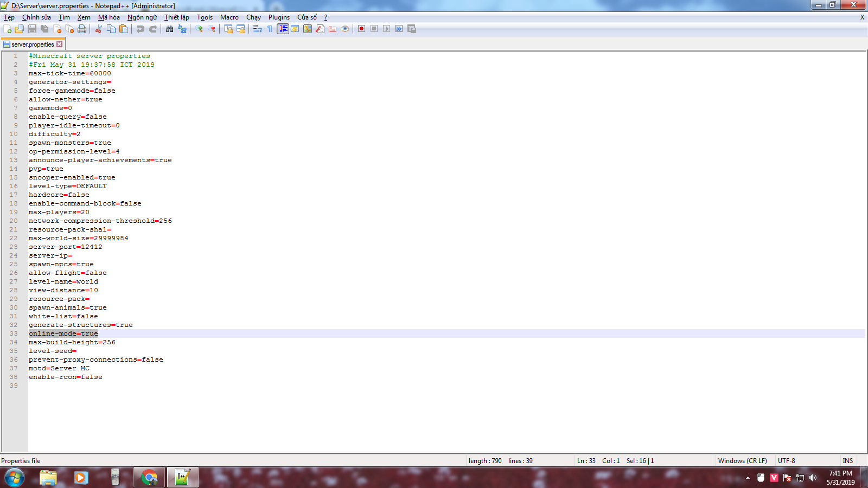Click the line difficulty=2

pyautogui.click(x=55, y=134)
